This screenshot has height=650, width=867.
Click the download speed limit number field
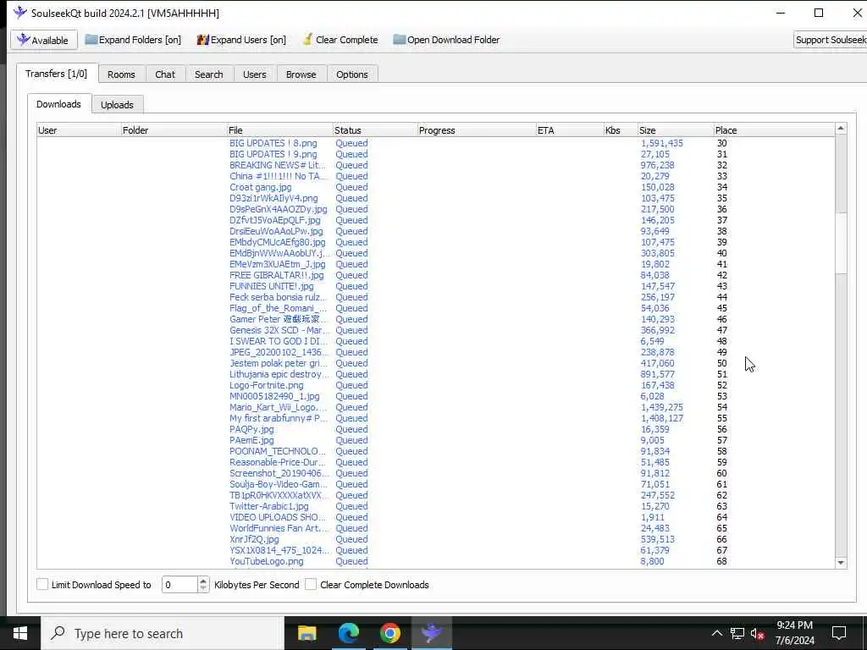click(179, 584)
